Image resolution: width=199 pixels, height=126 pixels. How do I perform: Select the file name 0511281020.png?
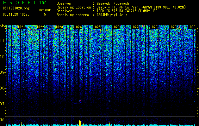click(x=16, y=8)
